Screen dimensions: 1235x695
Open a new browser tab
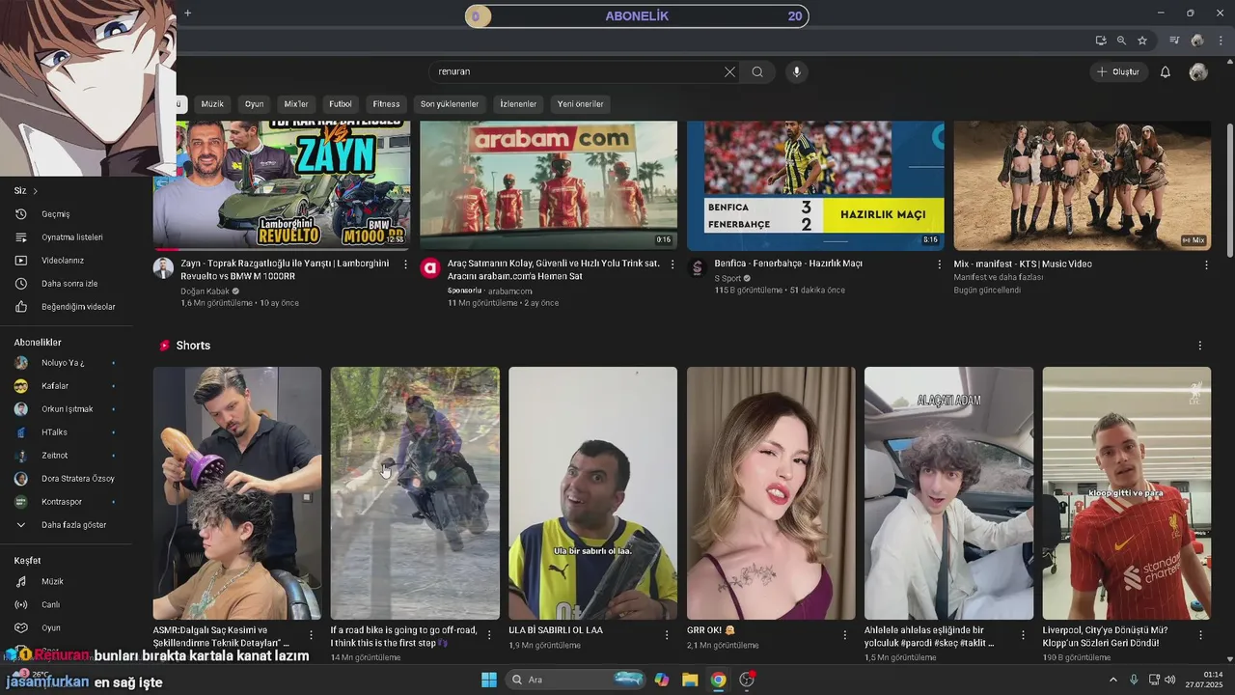click(187, 13)
